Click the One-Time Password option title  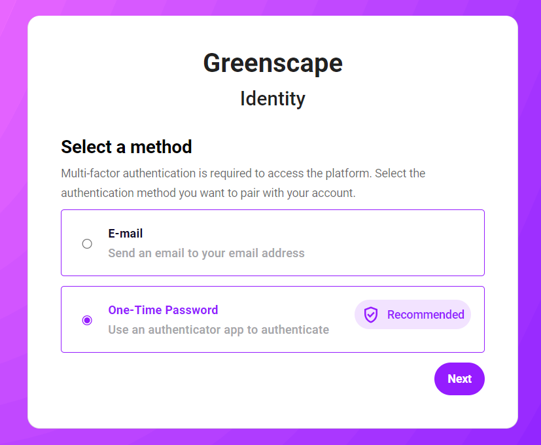click(x=163, y=310)
